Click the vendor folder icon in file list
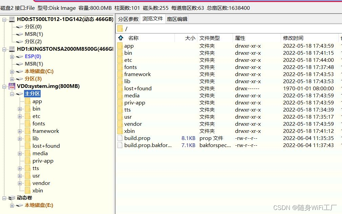Viewport: 342px width, 214px height. click(x=120, y=124)
